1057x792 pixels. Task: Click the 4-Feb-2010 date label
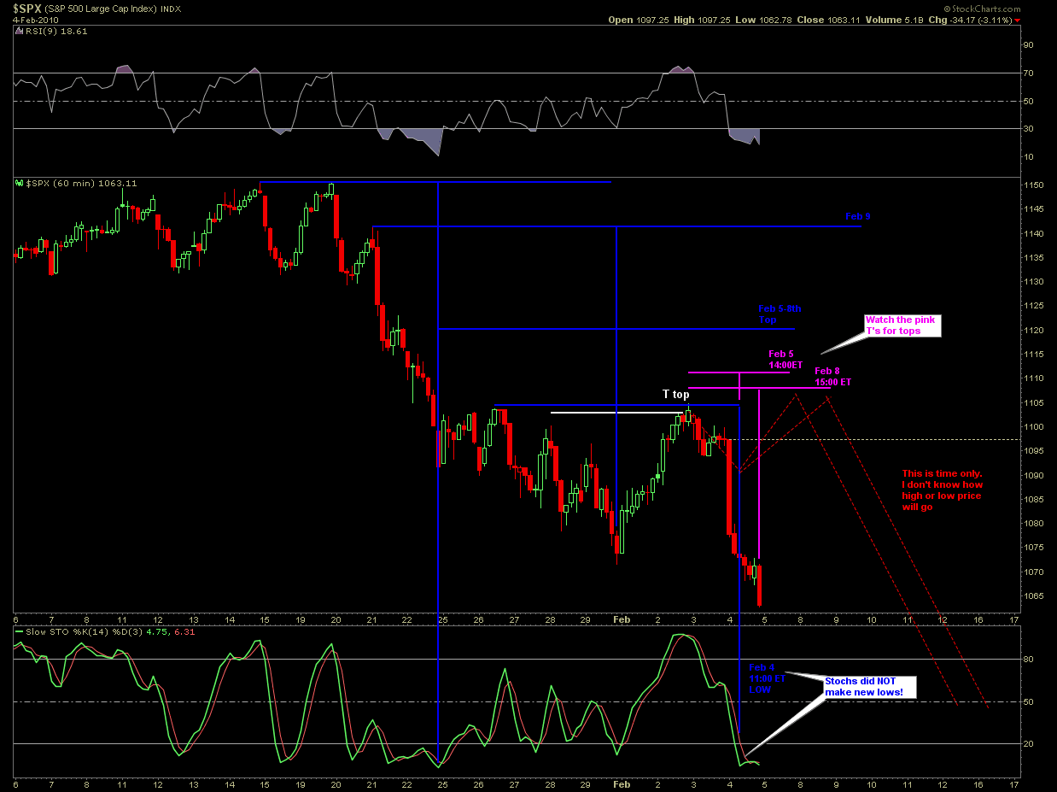[x=35, y=19]
